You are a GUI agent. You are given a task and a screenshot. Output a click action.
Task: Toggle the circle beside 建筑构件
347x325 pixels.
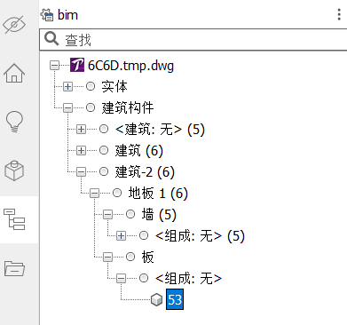click(91, 107)
